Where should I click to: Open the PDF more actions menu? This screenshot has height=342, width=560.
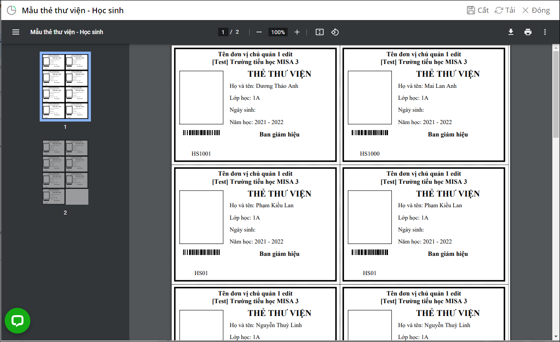click(545, 32)
